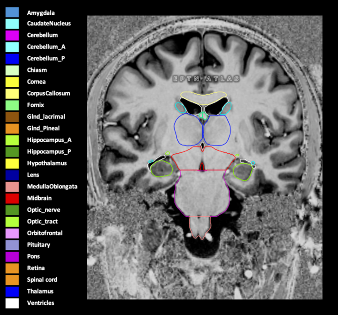This screenshot has width=338, height=315.
Task: Click the Fornix label
Action: click(x=36, y=105)
